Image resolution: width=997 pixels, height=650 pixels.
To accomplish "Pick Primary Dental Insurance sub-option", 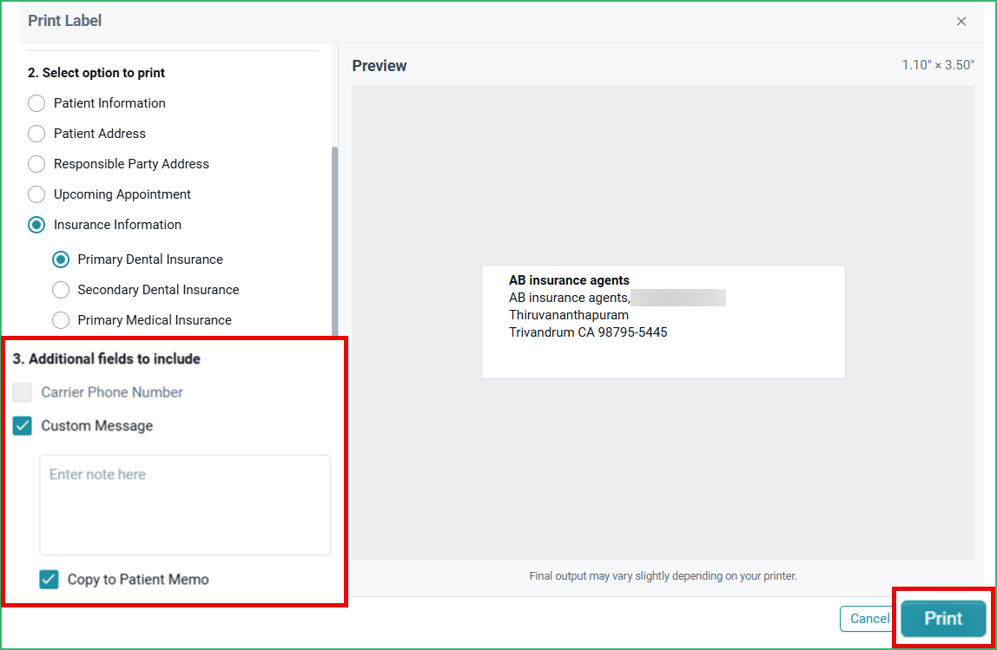I will point(61,259).
